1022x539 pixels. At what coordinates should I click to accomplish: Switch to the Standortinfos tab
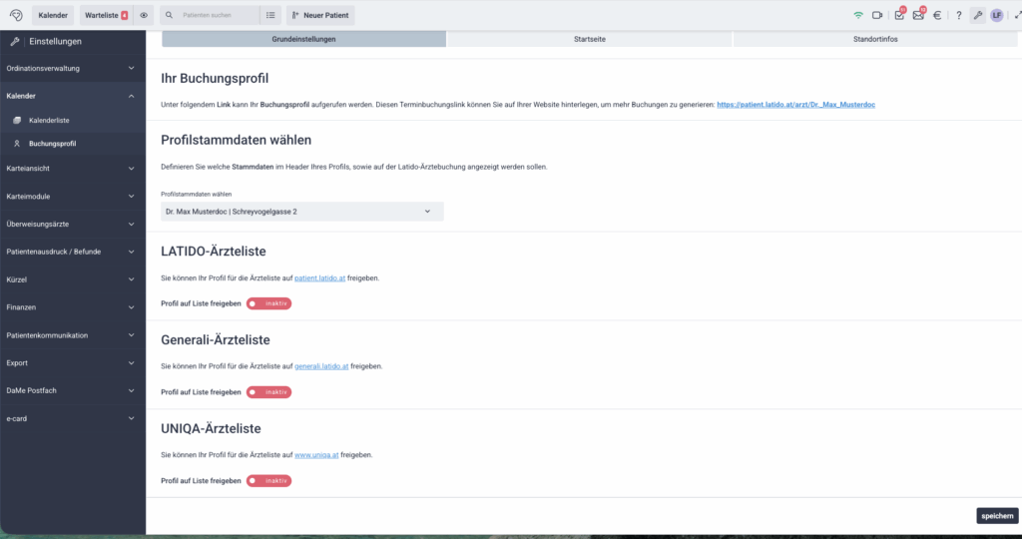click(875, 39)
